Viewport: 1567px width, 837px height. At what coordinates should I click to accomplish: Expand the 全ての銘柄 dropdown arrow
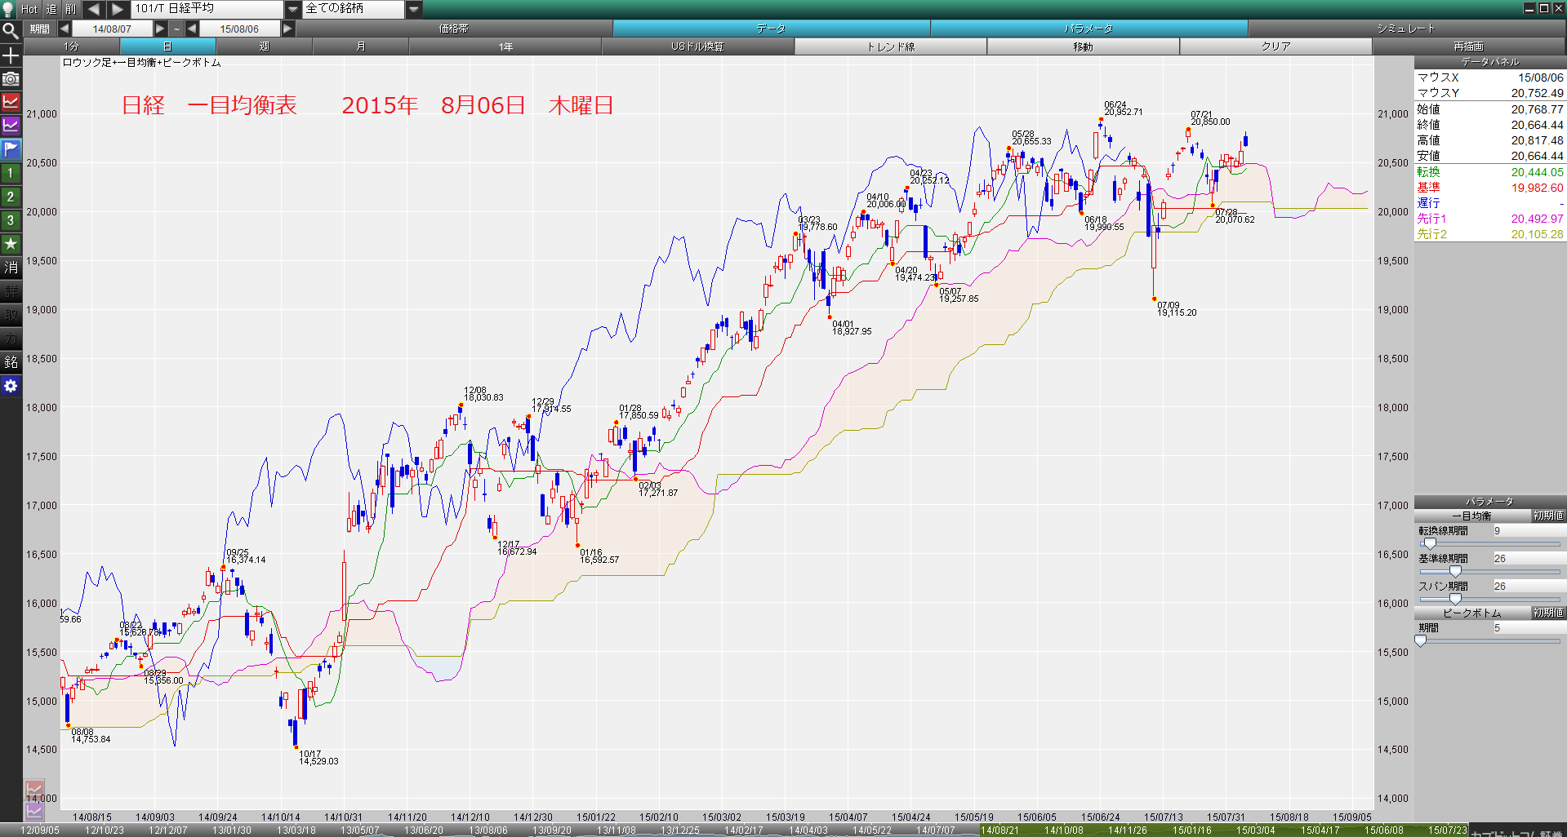tap(414, 9)
